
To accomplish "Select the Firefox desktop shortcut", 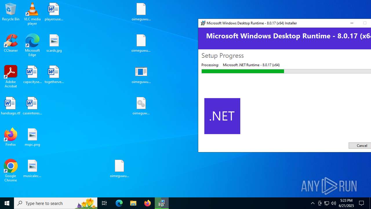I will coord(11,137).
